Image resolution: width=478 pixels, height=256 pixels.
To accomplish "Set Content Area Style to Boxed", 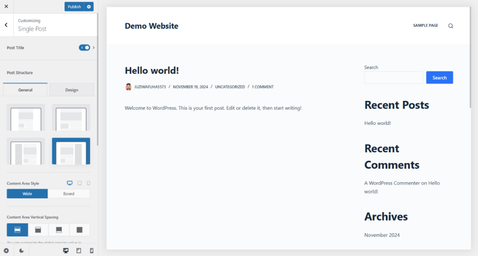I will 69,194.
